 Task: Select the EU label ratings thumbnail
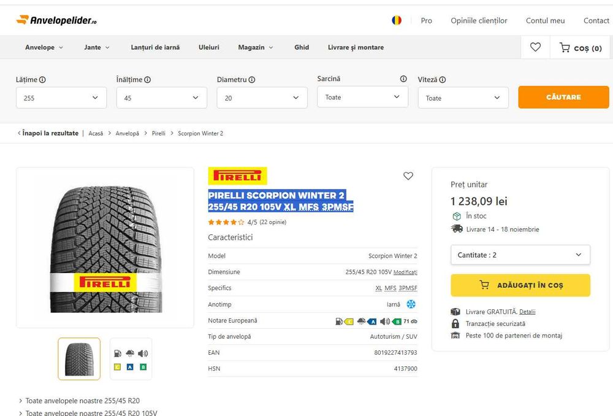coord(131,359)
